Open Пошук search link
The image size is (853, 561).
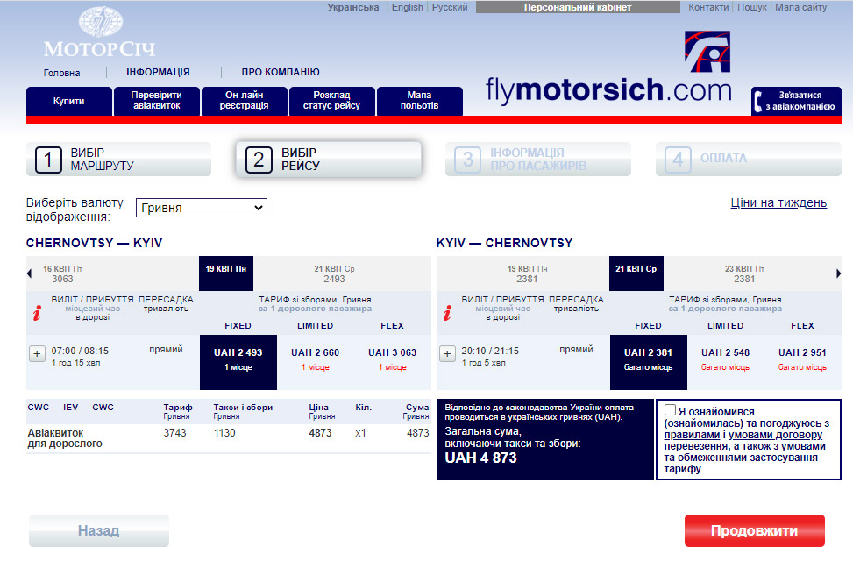(x=752, y=7)
